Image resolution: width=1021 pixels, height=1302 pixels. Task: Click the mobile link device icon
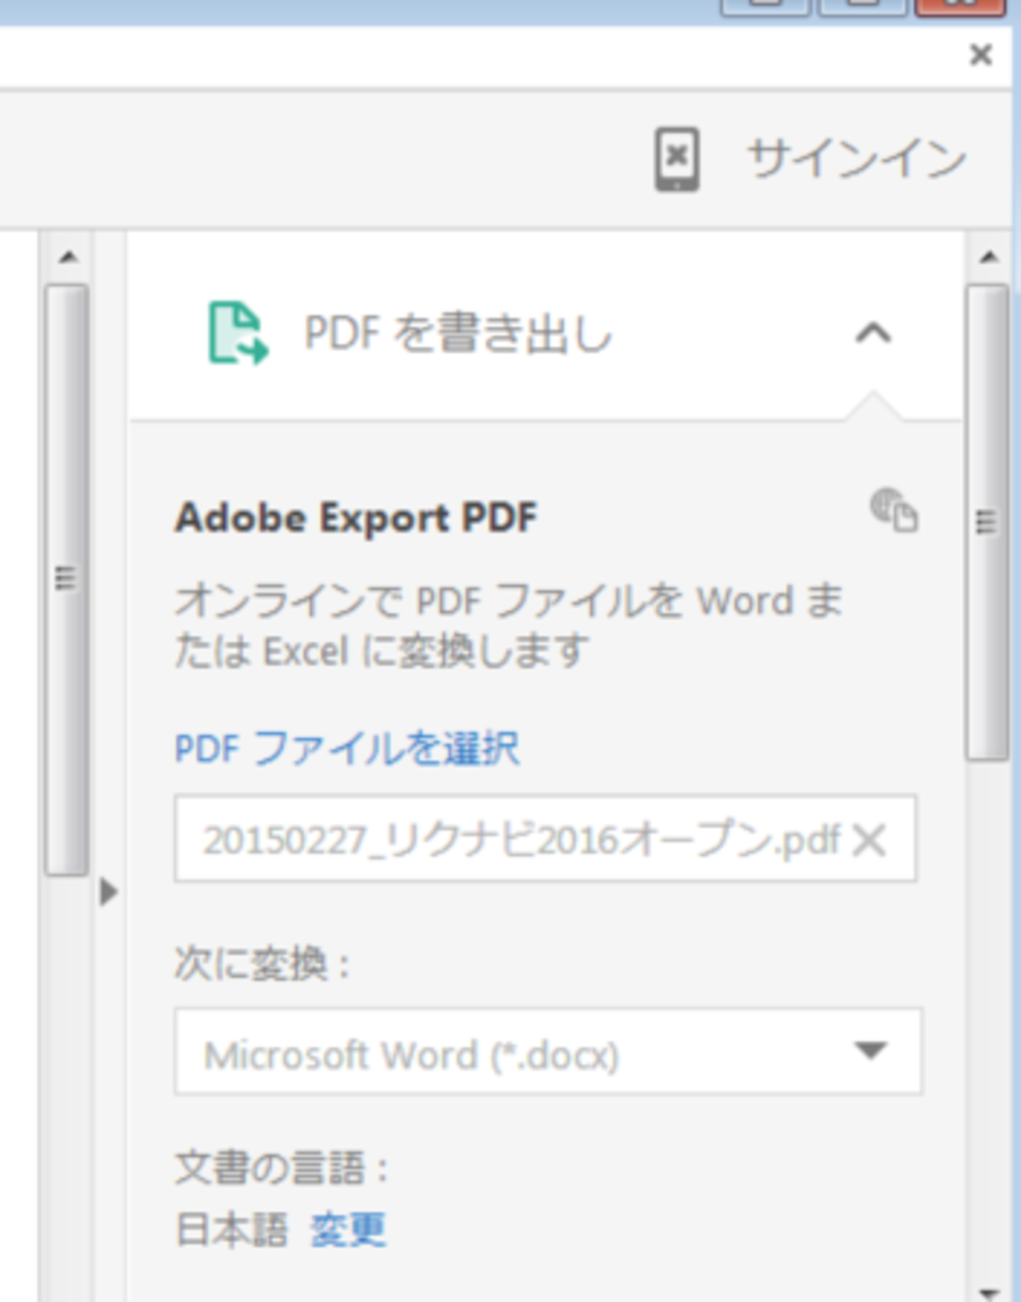tap(676, 160)
